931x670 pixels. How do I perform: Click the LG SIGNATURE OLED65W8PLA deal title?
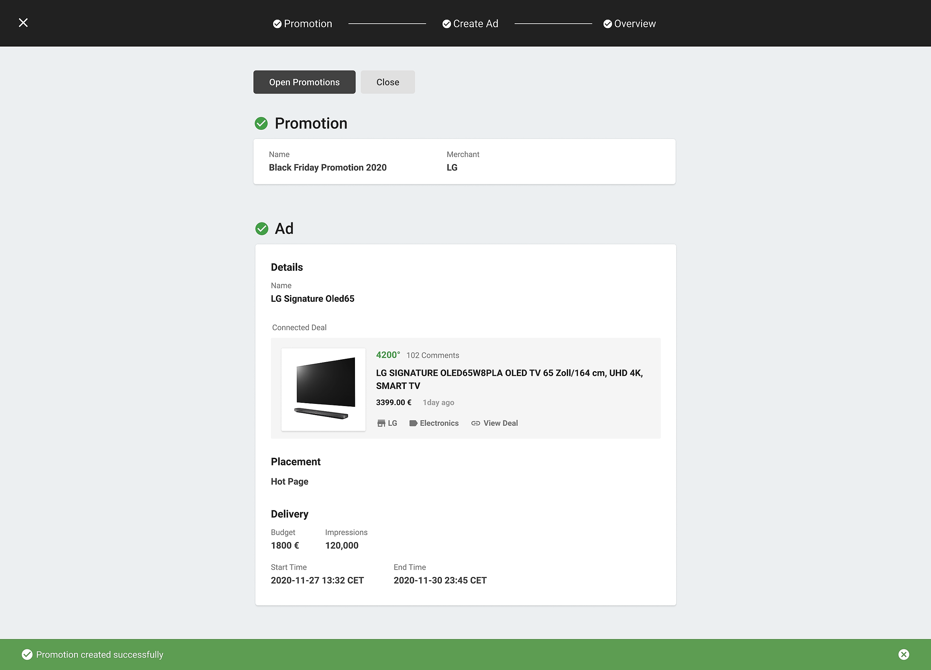point(509,379)
